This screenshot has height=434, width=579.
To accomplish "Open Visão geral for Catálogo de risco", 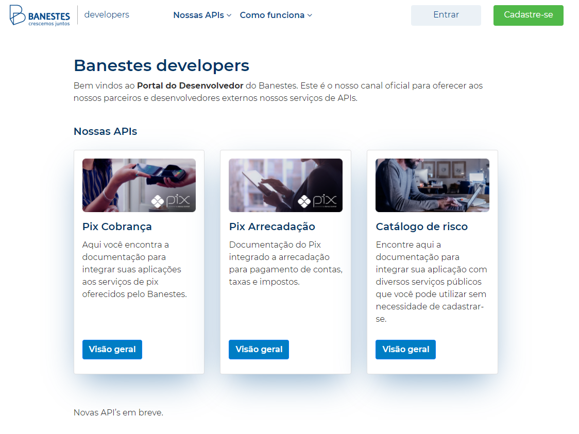I will click(x=405, y=350).
